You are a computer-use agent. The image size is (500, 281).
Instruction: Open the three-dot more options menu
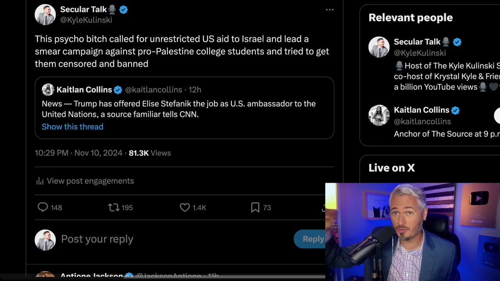point(330,10)
